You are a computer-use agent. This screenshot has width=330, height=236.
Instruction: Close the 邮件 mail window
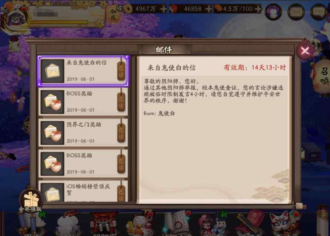305,50
